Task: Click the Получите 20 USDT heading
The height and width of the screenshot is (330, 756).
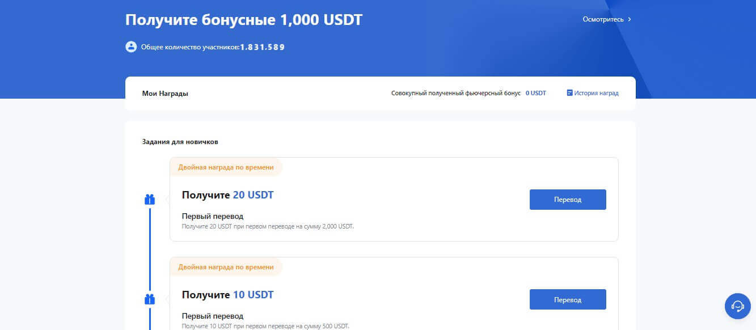Action: (227, 195)
